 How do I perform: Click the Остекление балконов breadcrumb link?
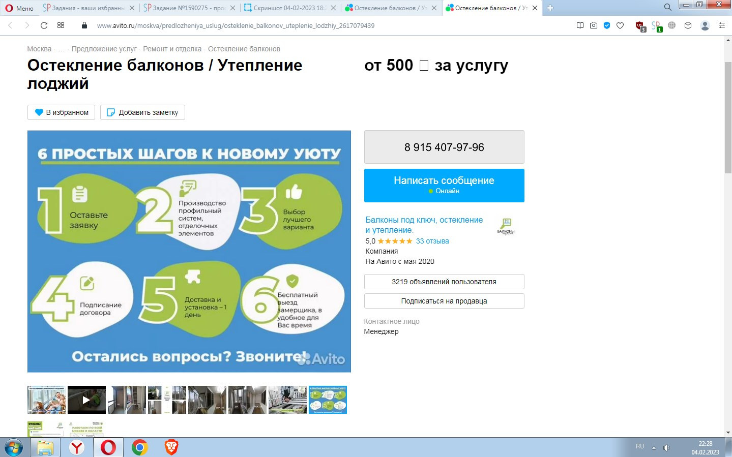point(244,49)
